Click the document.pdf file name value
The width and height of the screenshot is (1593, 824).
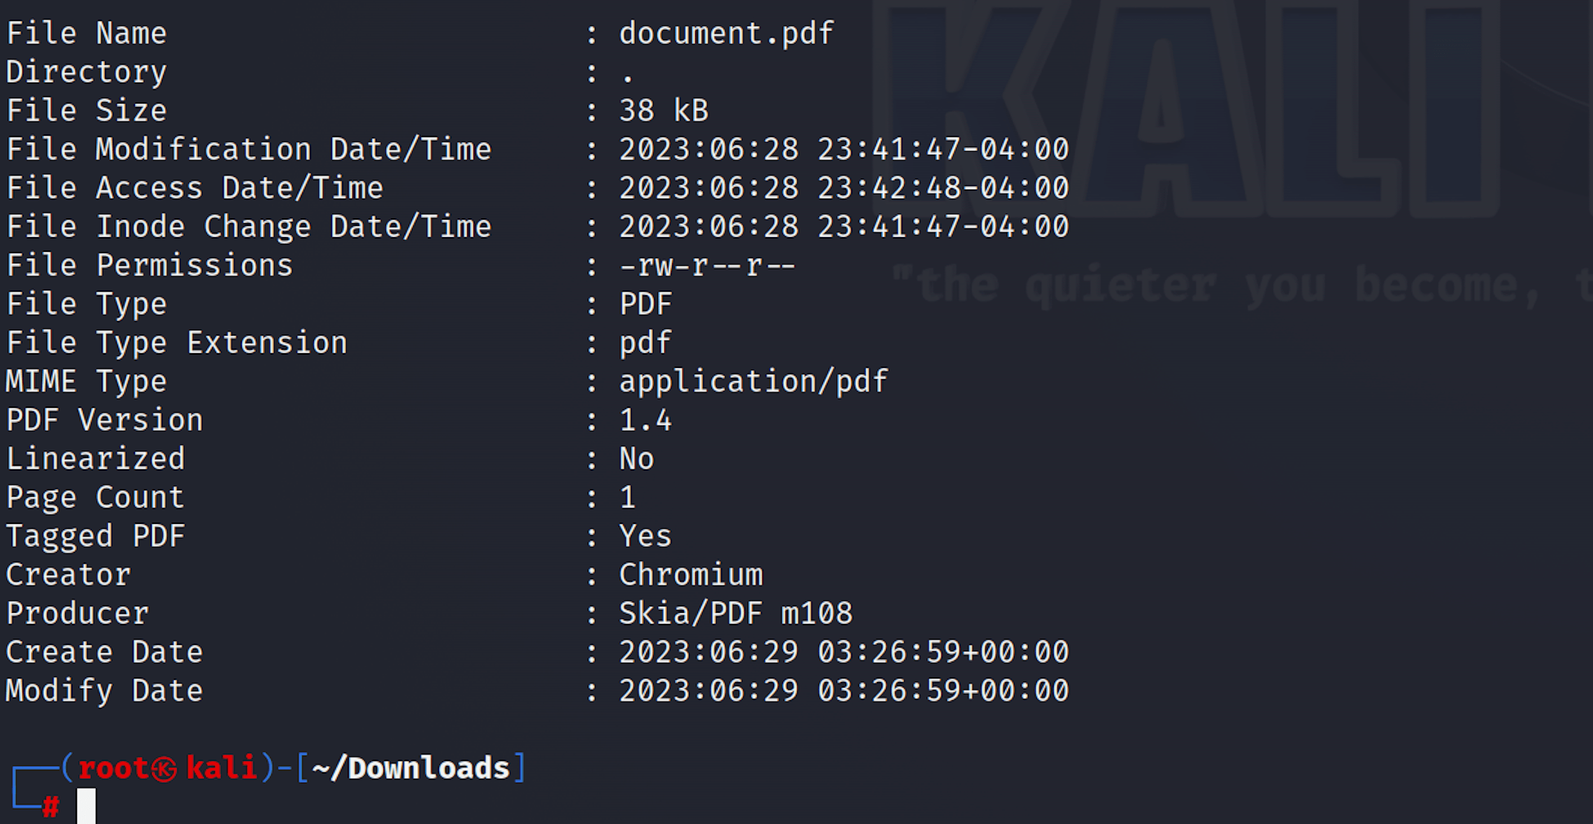(x=726, y=34)
